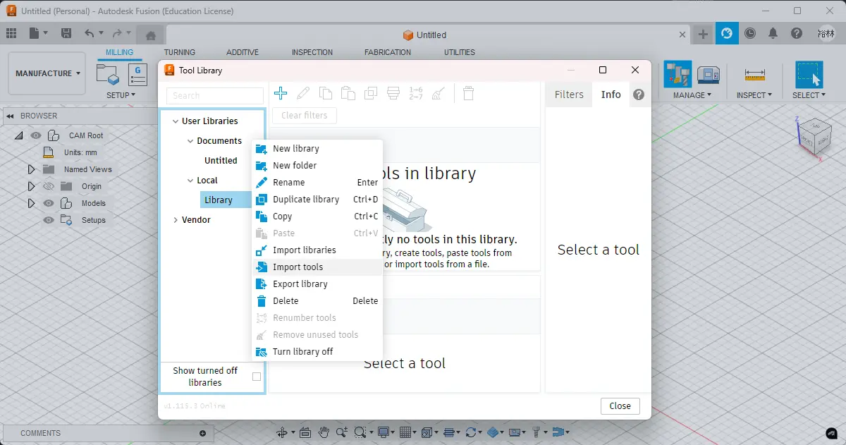
Task: Switch to the Info tab
Action: pos(611,95)
